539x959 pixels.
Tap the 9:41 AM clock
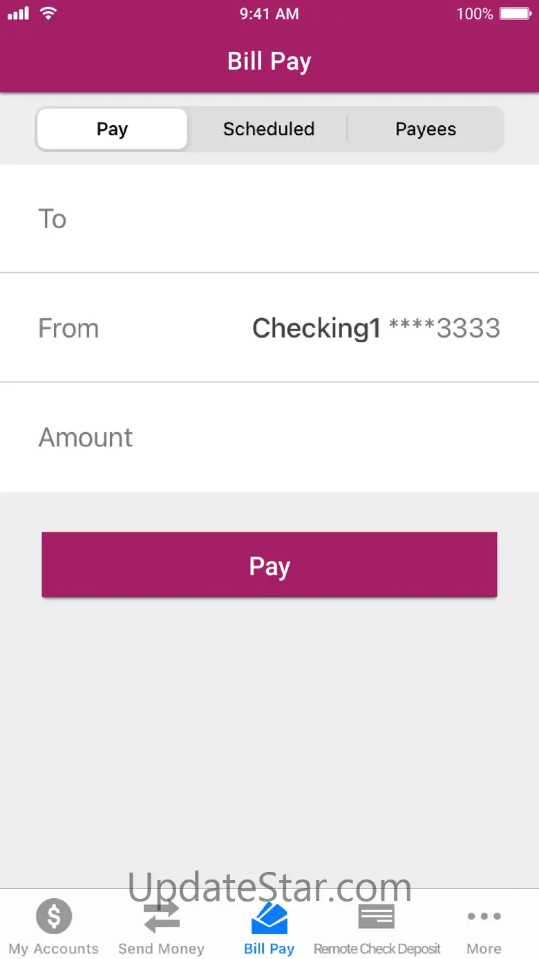[269, 13]
